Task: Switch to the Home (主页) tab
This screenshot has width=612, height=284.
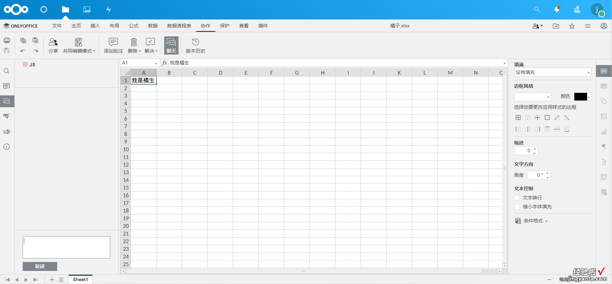Action: point(76,26)
